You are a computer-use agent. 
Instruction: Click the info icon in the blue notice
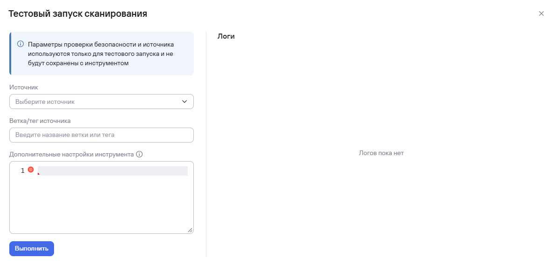(21, 45)
